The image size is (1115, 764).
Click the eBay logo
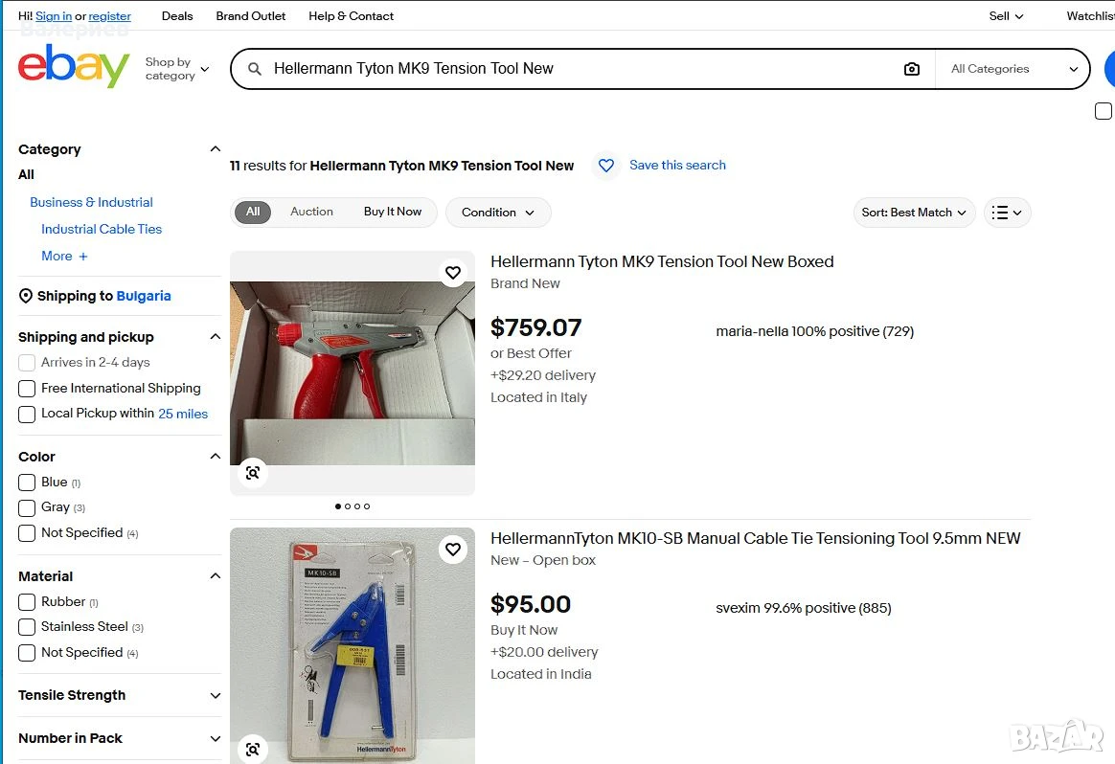coord(73,65)
